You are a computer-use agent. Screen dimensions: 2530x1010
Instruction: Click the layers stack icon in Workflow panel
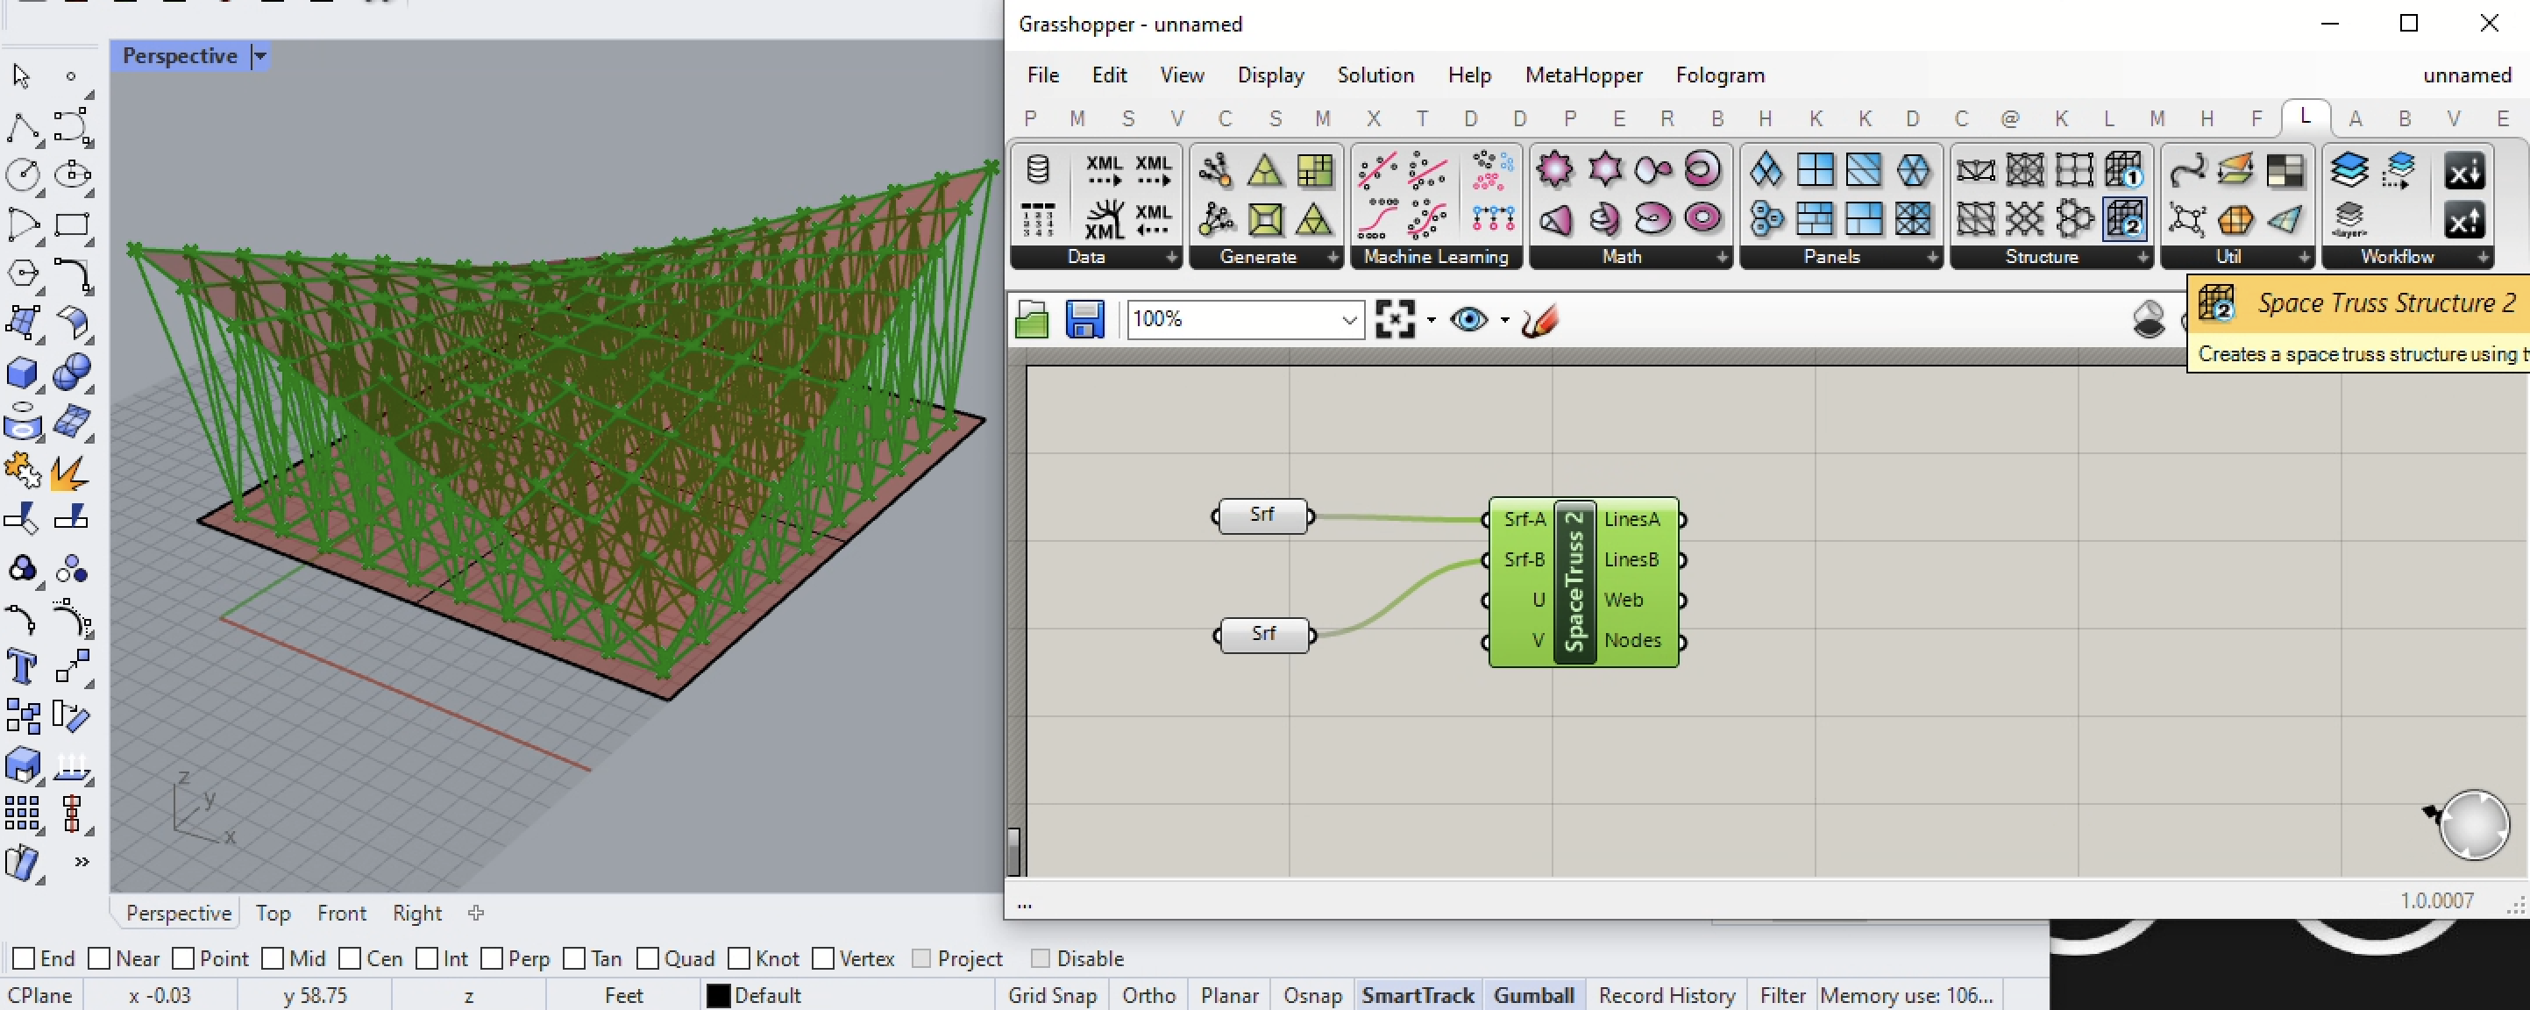click(2349, 171)
